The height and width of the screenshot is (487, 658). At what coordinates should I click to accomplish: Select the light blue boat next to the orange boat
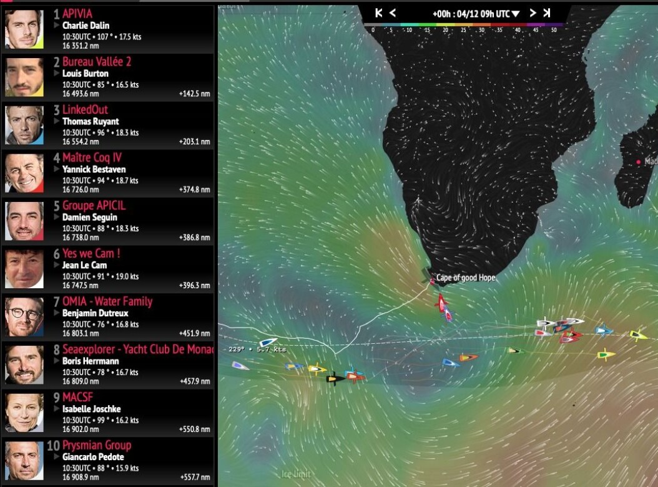click(451, 363)
